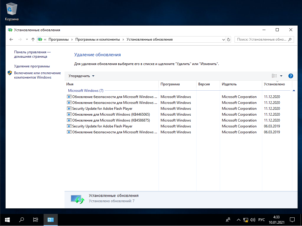Open the network status tray icon

click(x=245, y=220)
